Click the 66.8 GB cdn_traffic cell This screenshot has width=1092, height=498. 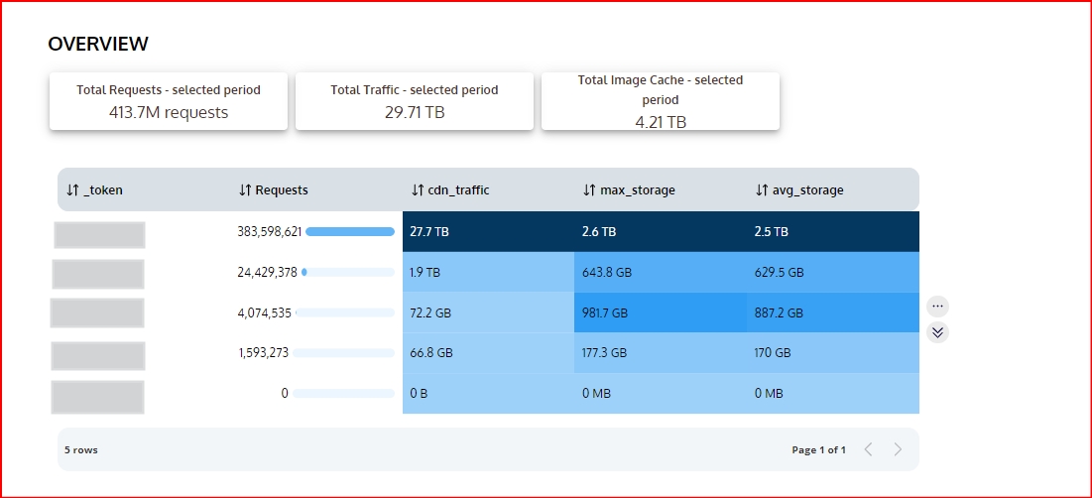(x=488, y=352)
